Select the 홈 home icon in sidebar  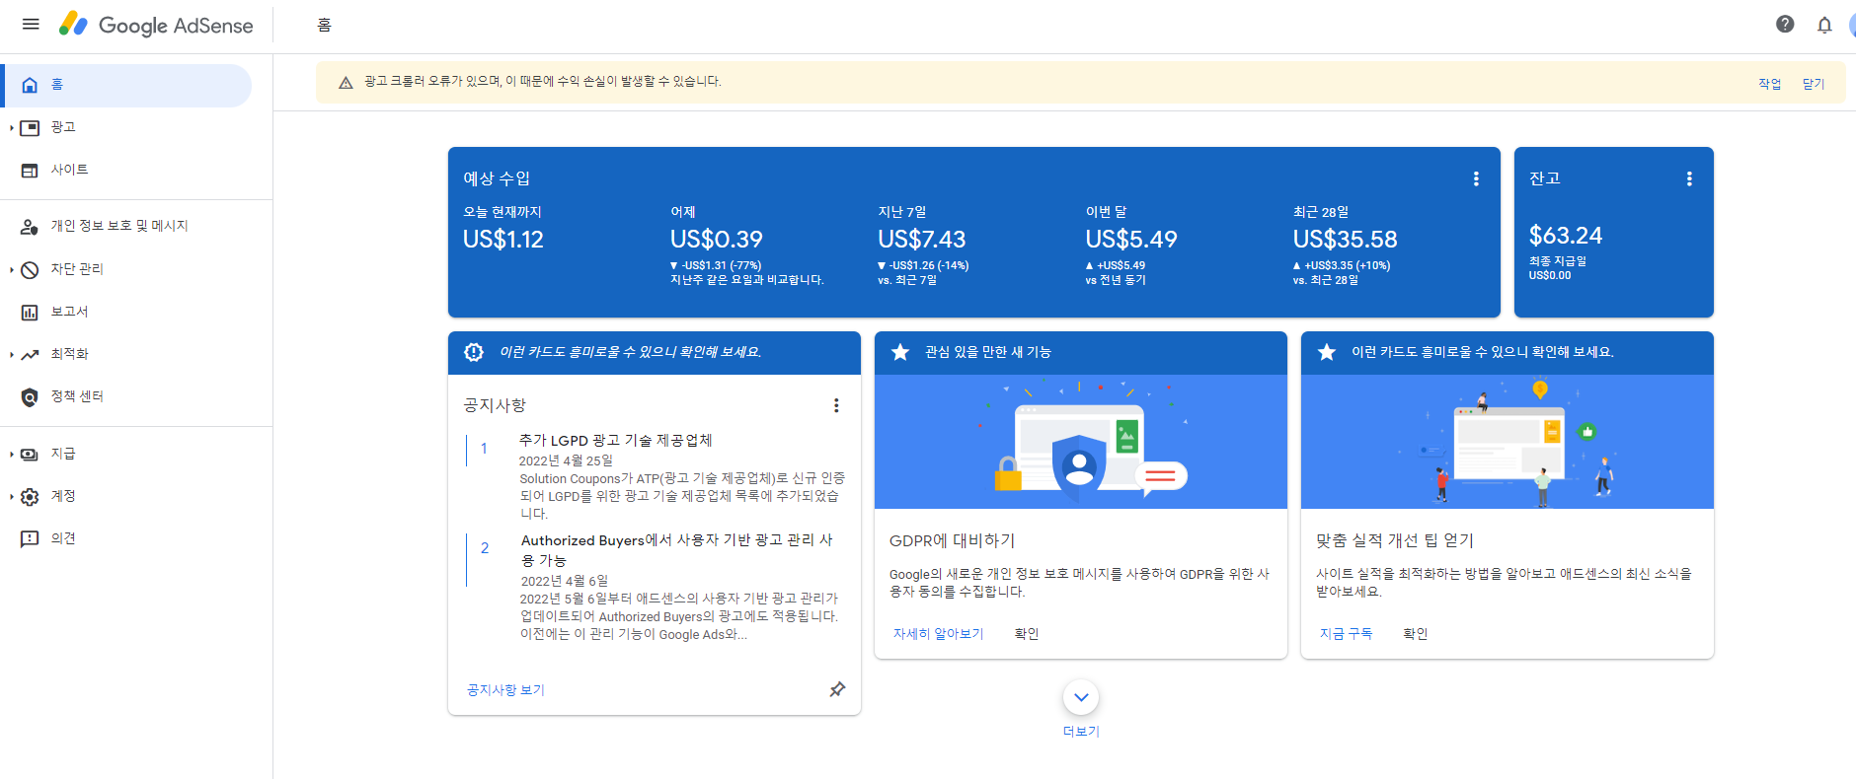30,85
